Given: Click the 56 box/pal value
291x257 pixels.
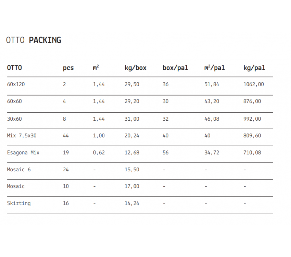Looking at the screenshot, I should [166, 152].
